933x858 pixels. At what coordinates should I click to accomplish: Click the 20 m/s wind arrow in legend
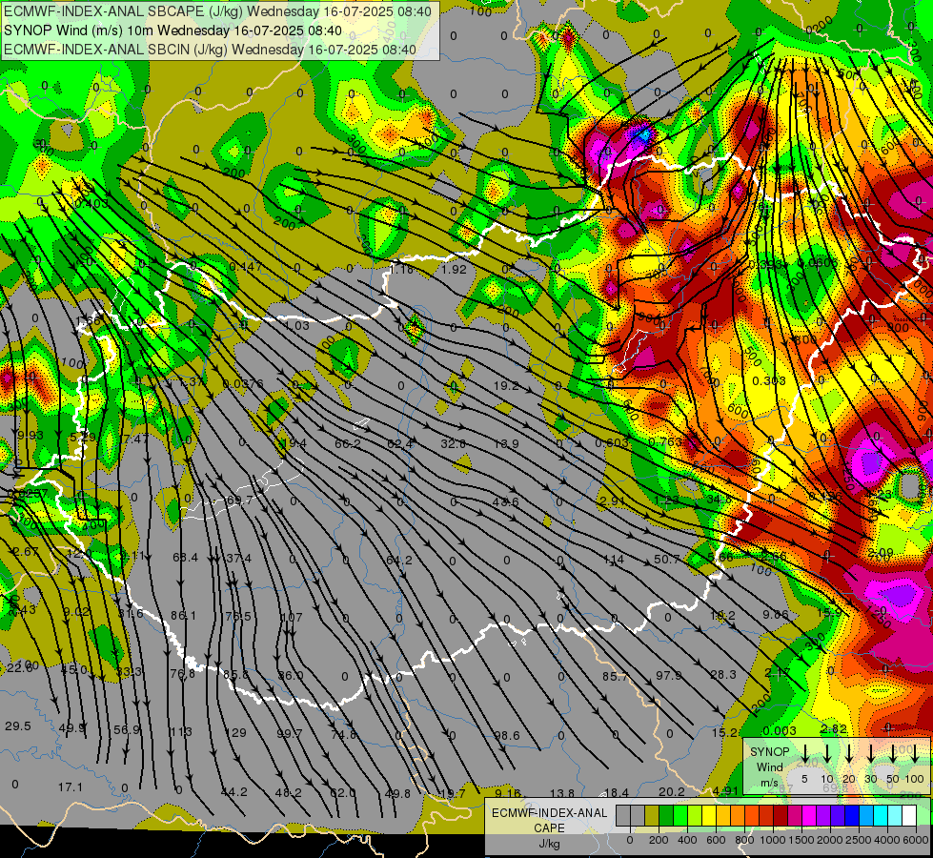pyautogui.click(x=849, y=753)
